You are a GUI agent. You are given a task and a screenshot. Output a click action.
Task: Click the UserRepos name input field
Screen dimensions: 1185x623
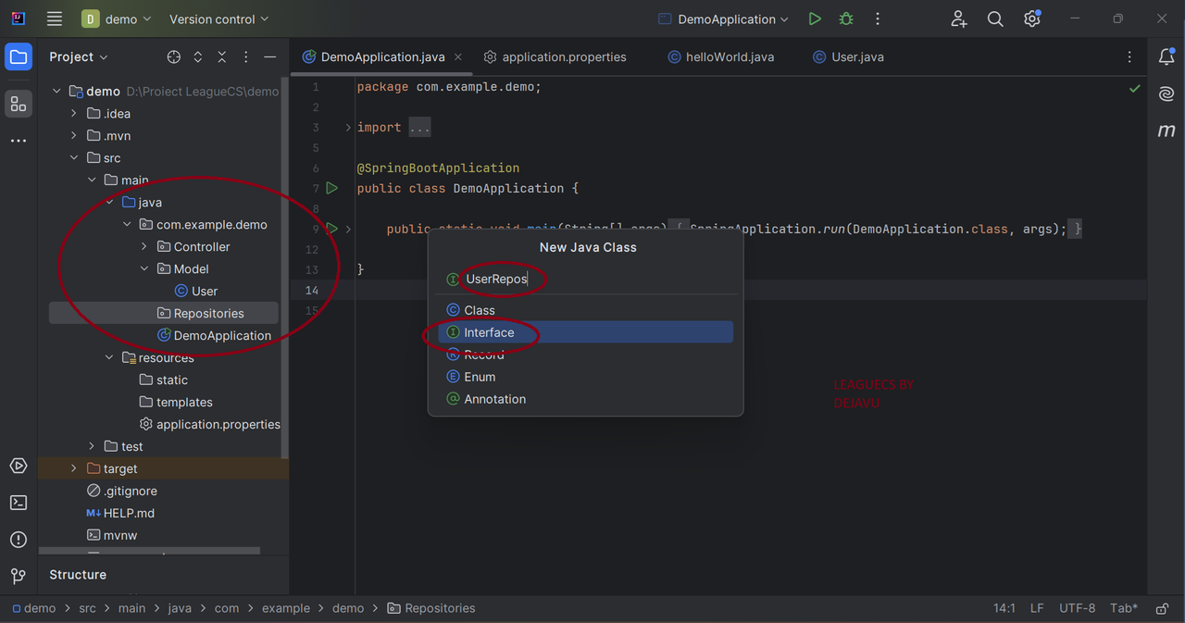pyautogui.click(x=592, y=279)
